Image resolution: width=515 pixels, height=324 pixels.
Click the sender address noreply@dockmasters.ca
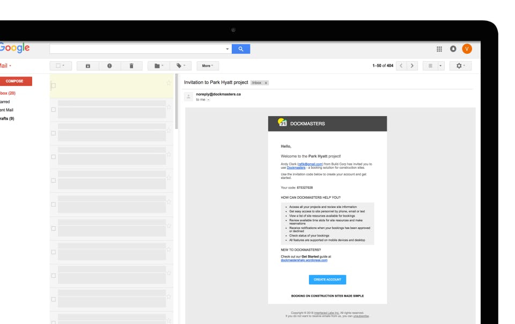(218, 95)
